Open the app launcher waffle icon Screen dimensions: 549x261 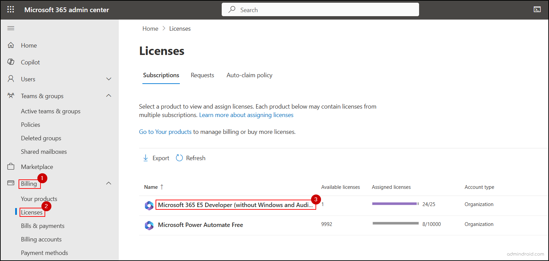(10, 9)
